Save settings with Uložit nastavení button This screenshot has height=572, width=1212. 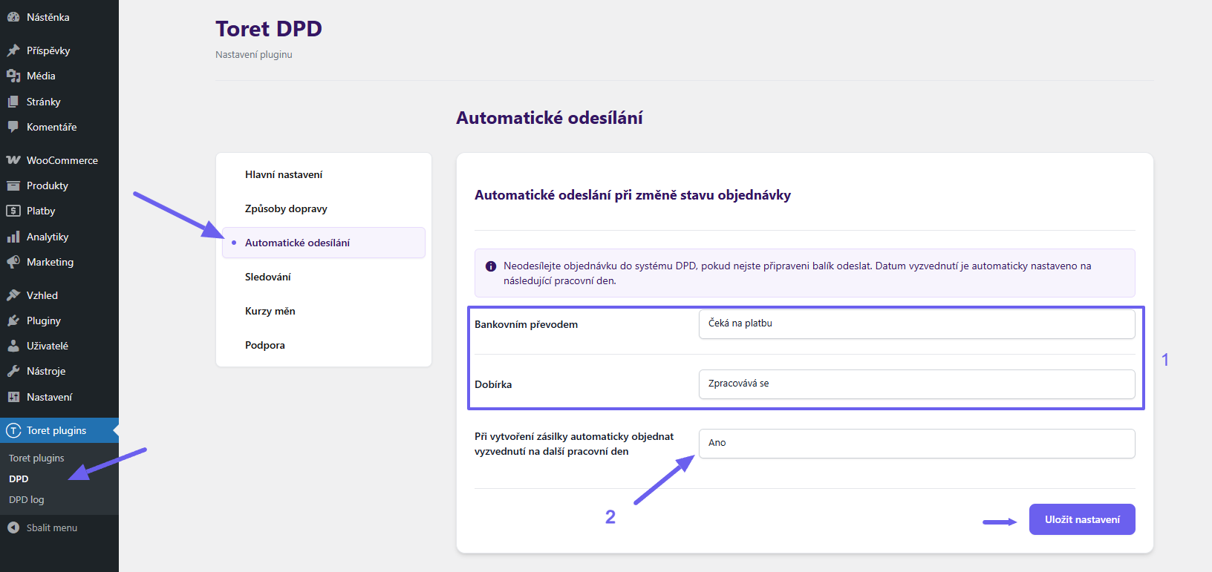click(x=1082, y=519)
